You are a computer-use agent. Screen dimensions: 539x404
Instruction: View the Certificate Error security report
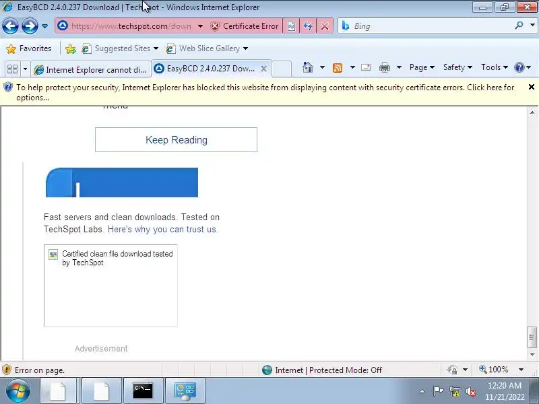(x=245, y=26)
